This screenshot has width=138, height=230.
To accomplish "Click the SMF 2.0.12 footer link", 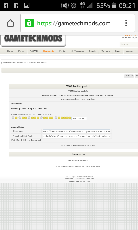I will tap(69, 177).
